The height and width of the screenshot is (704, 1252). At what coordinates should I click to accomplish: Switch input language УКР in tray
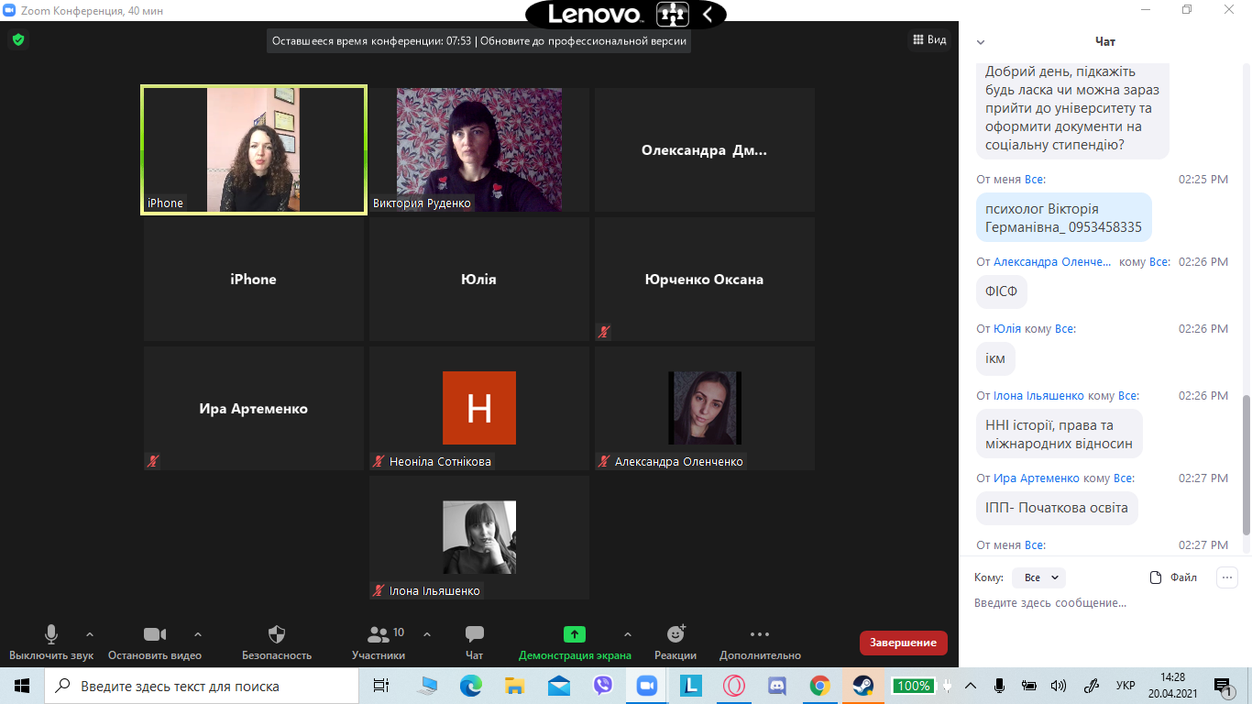click(1126, 686)
